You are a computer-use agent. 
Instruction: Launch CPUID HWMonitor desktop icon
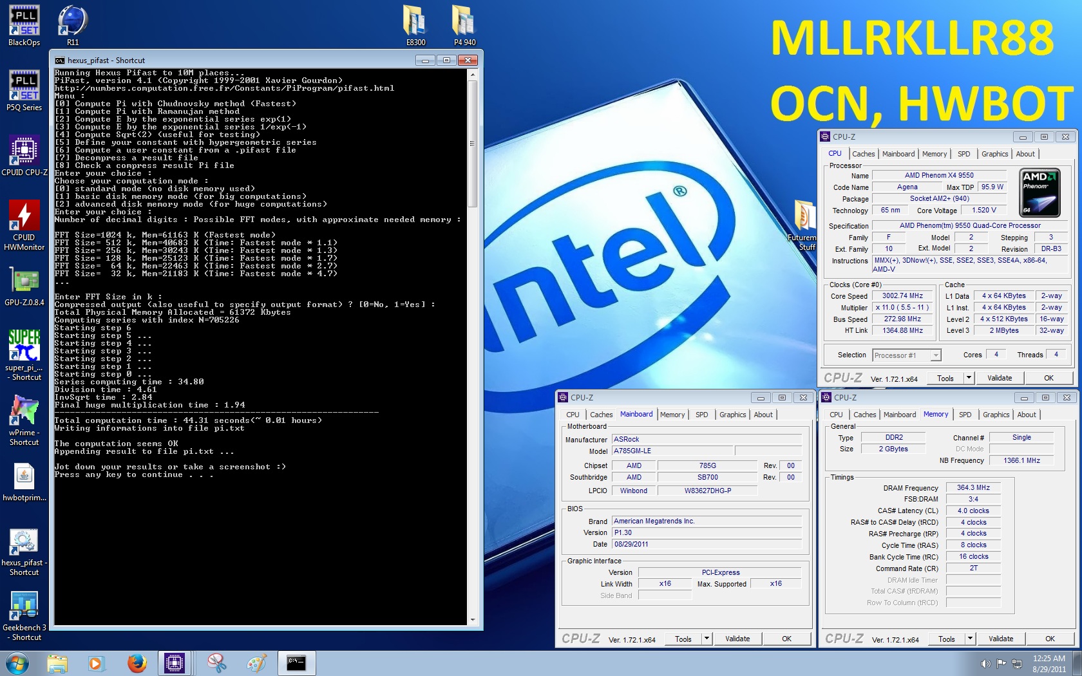pos(24,225)
